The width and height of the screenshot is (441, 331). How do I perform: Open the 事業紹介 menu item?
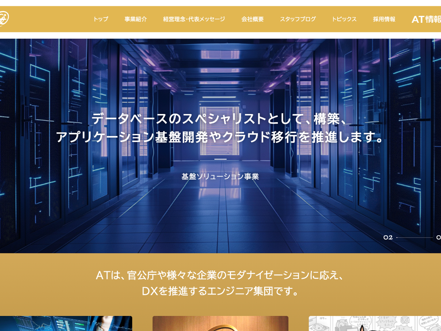tap(136, 19)
